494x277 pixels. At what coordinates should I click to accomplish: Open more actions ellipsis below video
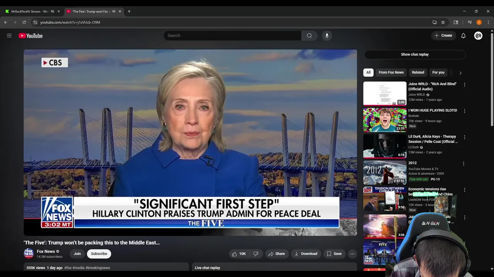click(x=352, y=254)
